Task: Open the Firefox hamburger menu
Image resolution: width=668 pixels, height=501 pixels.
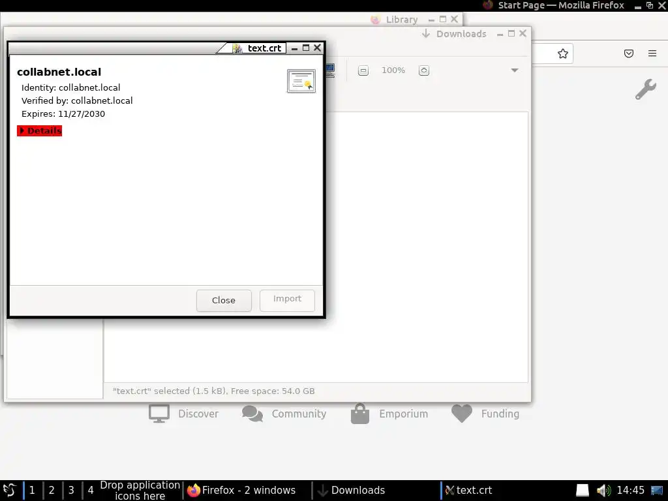Action: [x=652, y=53]
